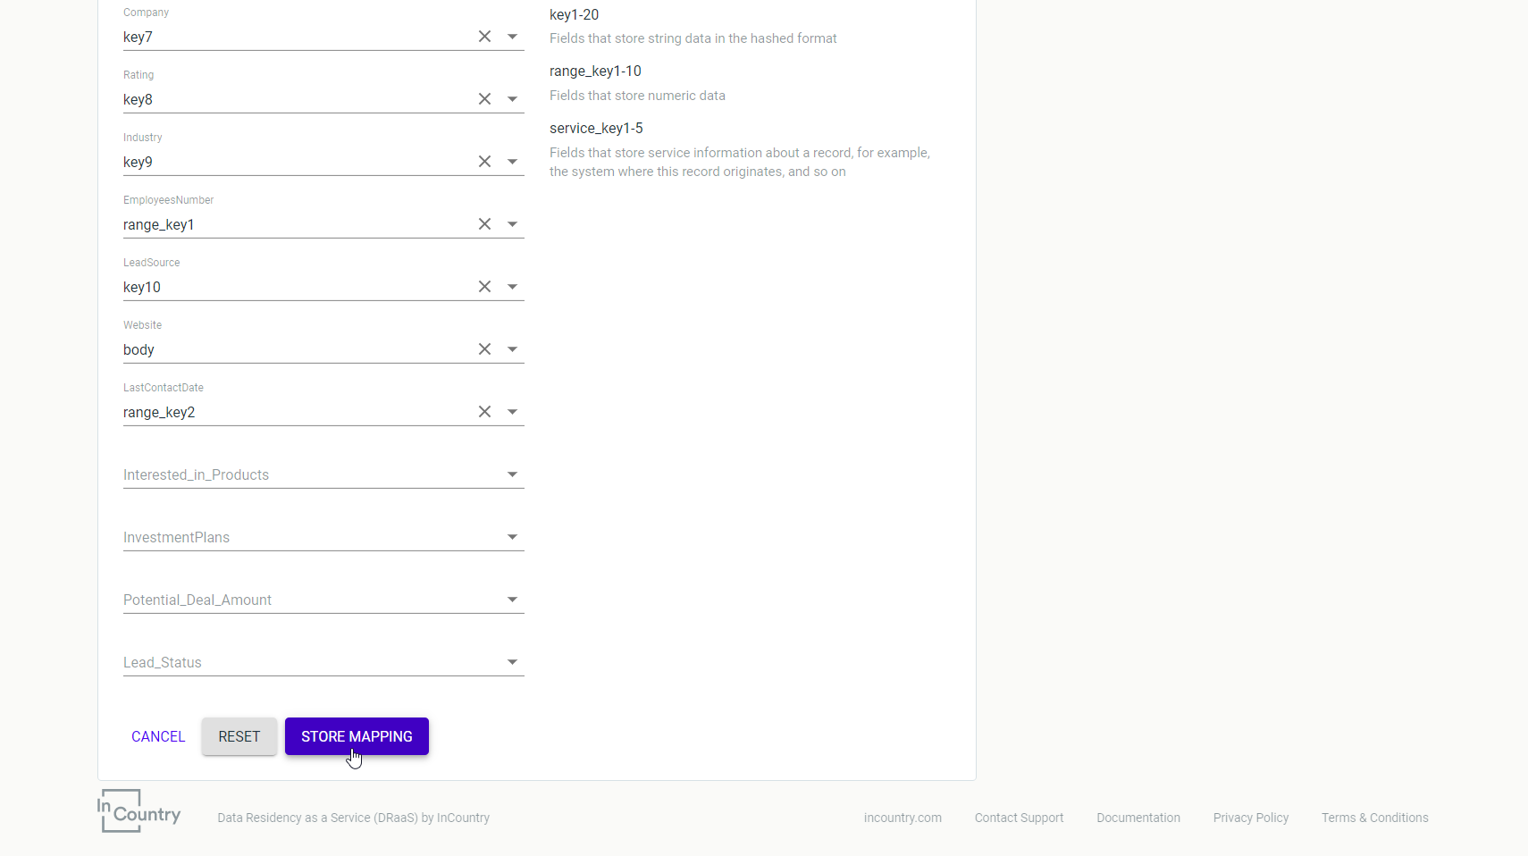1528x856 pixels.
Task: Clear the Industry field value key9
Action: [x=484, y=162]
